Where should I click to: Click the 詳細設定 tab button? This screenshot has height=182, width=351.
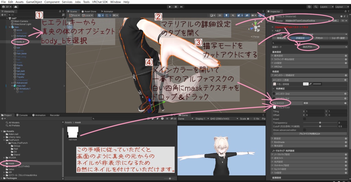coord(300,38)
